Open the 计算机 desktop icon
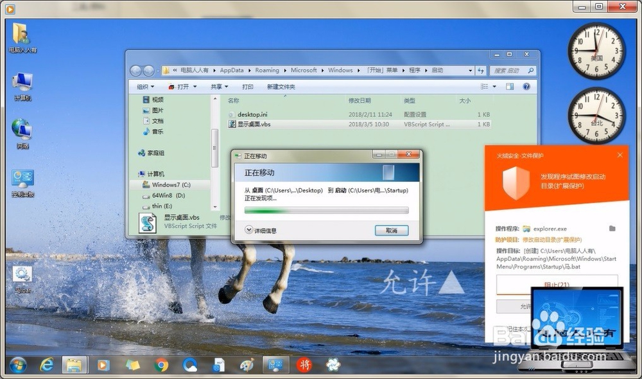The width and height of the screenshot is (642, 379). coord(22,87)
